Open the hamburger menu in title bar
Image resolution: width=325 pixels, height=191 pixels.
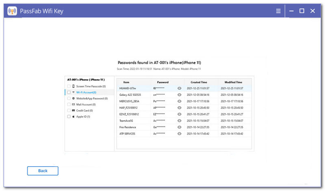tap(278, 11)
